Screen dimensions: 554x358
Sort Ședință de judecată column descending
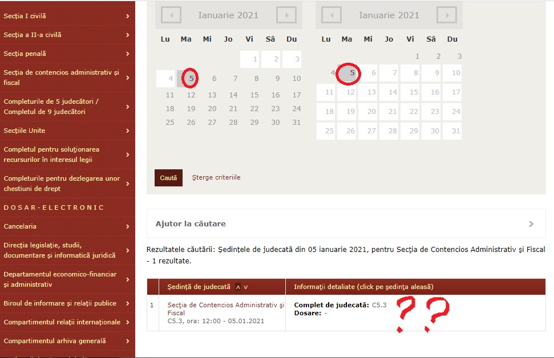246,287
